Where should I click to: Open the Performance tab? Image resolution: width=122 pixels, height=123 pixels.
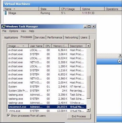click(55, 37)
